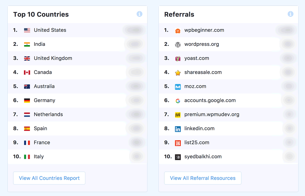Click the Netherlands flag icon
The height and width of the screenshot is (196, 305).
tap(27, 115)
